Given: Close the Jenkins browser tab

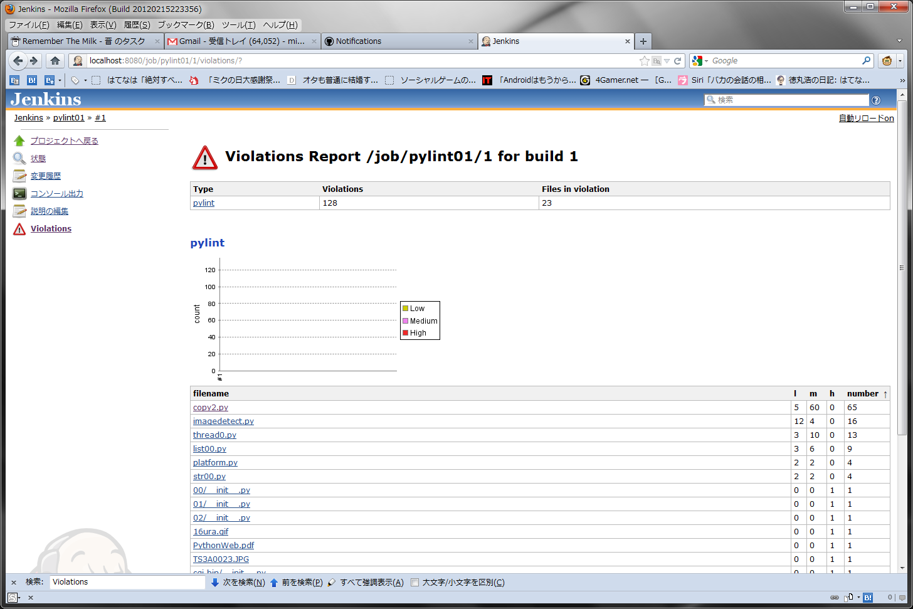Looking at the screenshot, I should (627, 41).
